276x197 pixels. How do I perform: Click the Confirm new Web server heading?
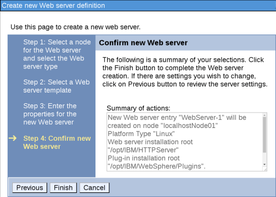(x=143, y=43)
